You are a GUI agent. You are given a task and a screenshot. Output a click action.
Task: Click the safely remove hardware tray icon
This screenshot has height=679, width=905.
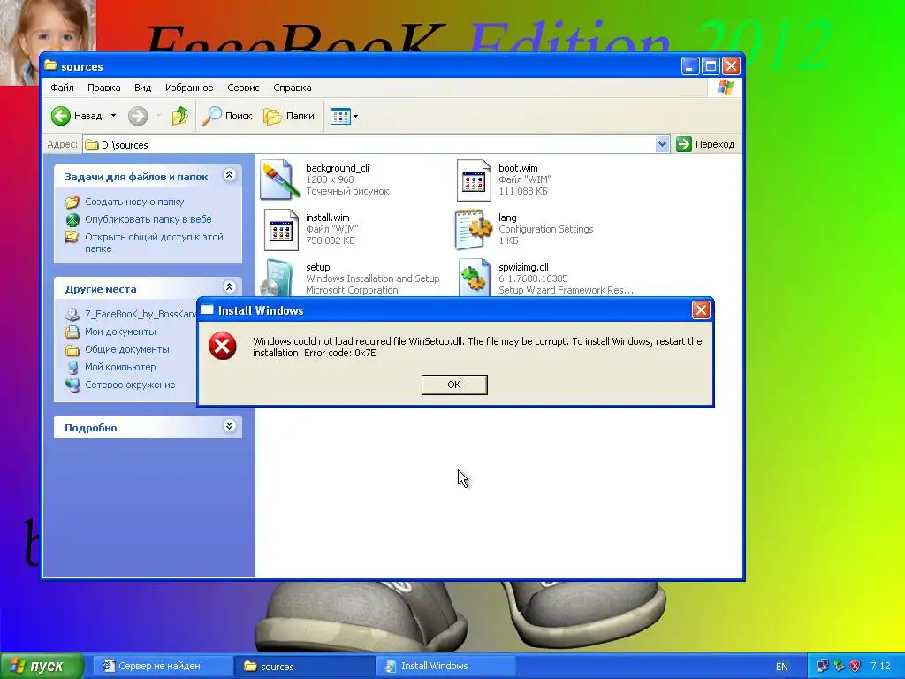click(x=839, y=667)
